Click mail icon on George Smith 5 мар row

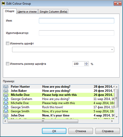(x=6, y=111)
